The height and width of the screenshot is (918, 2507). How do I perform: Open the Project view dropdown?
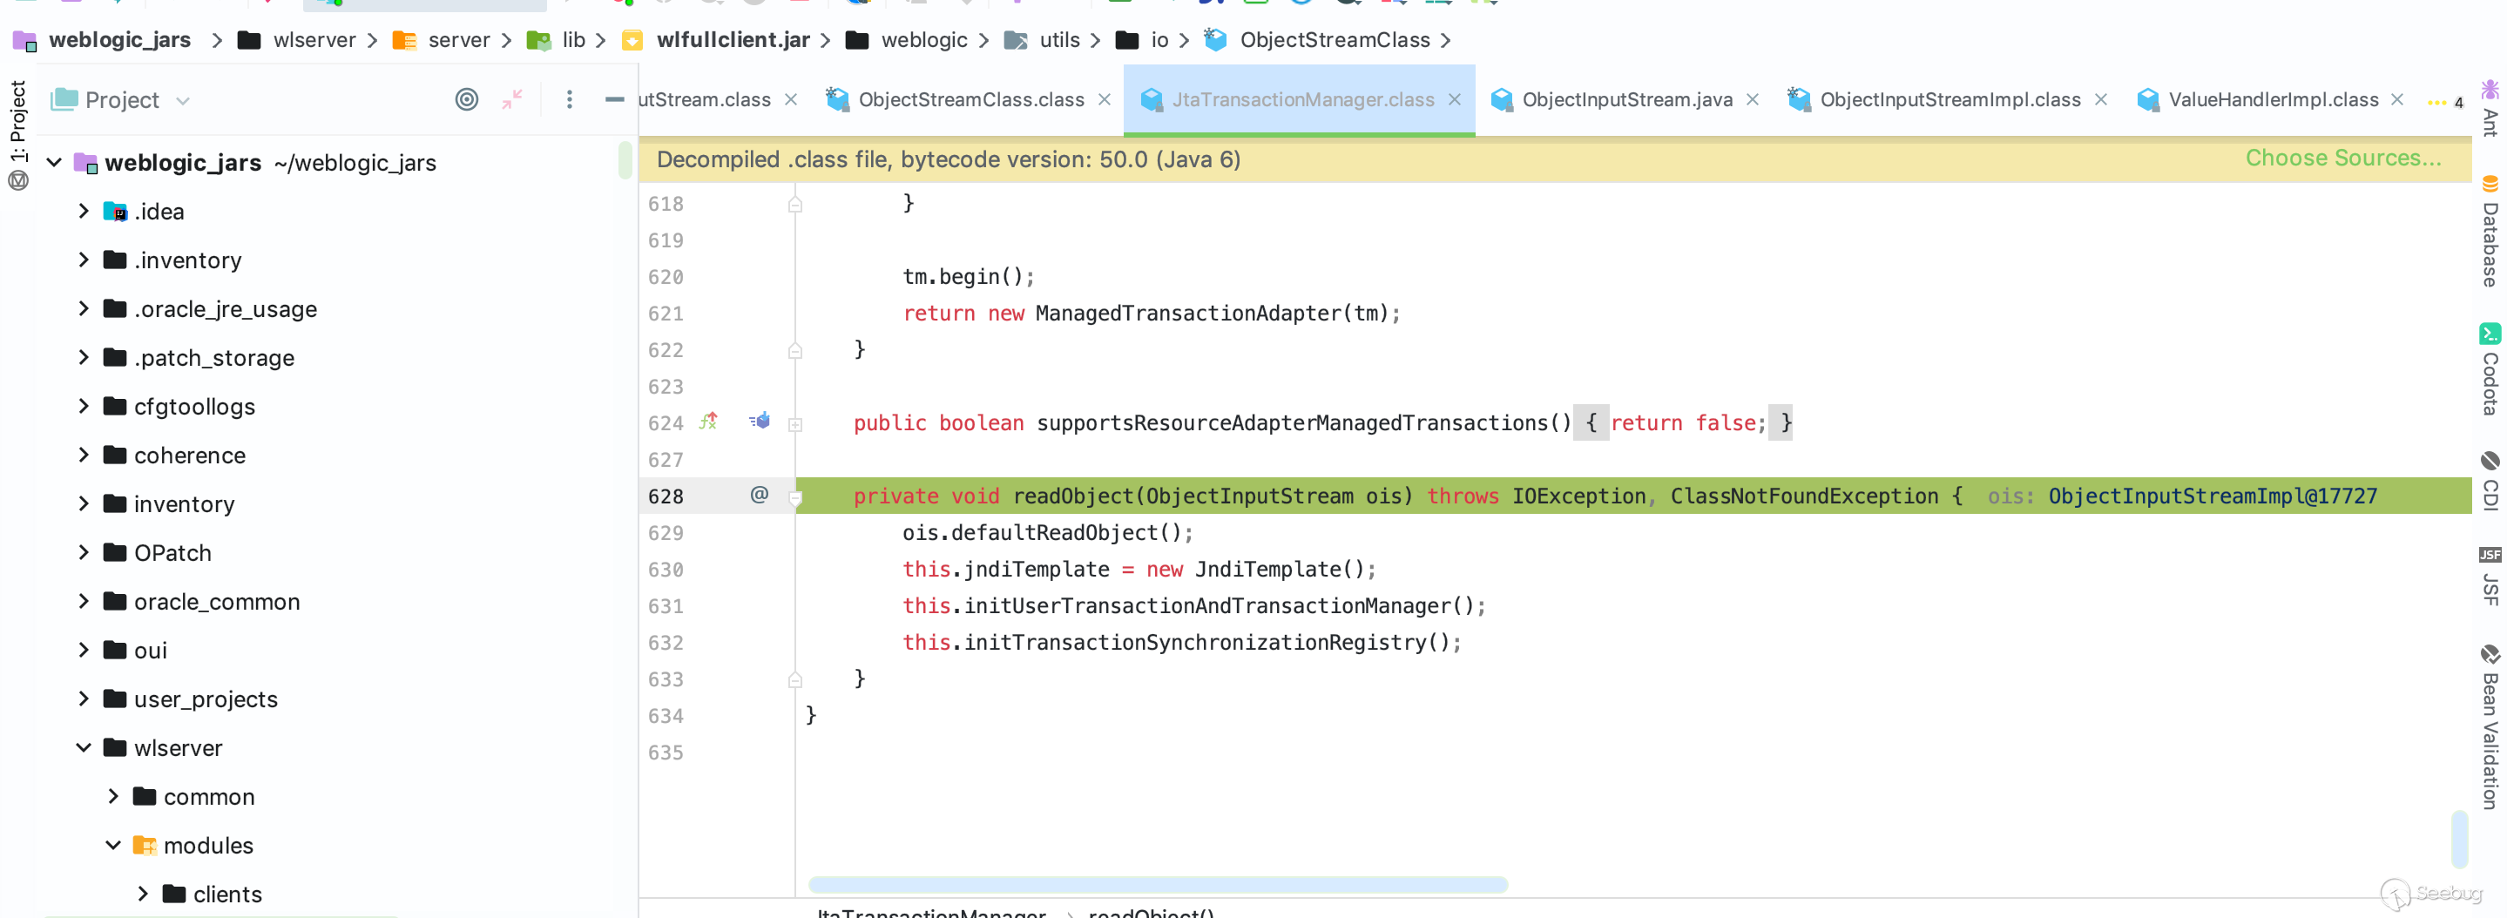click(x=183, y=100)
